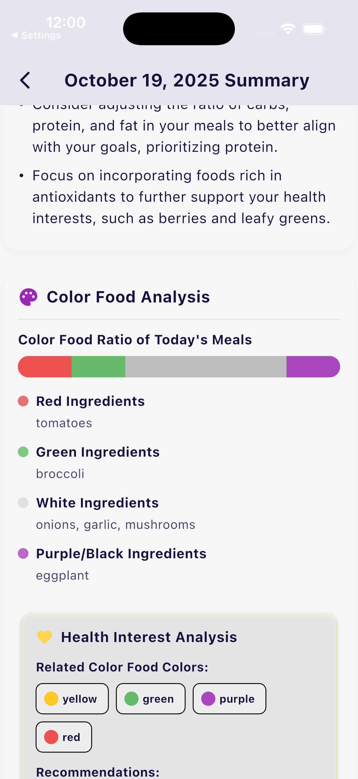Tap the back chevron arrow
Viewport: 358px width, 779px height.
[25, 81]
